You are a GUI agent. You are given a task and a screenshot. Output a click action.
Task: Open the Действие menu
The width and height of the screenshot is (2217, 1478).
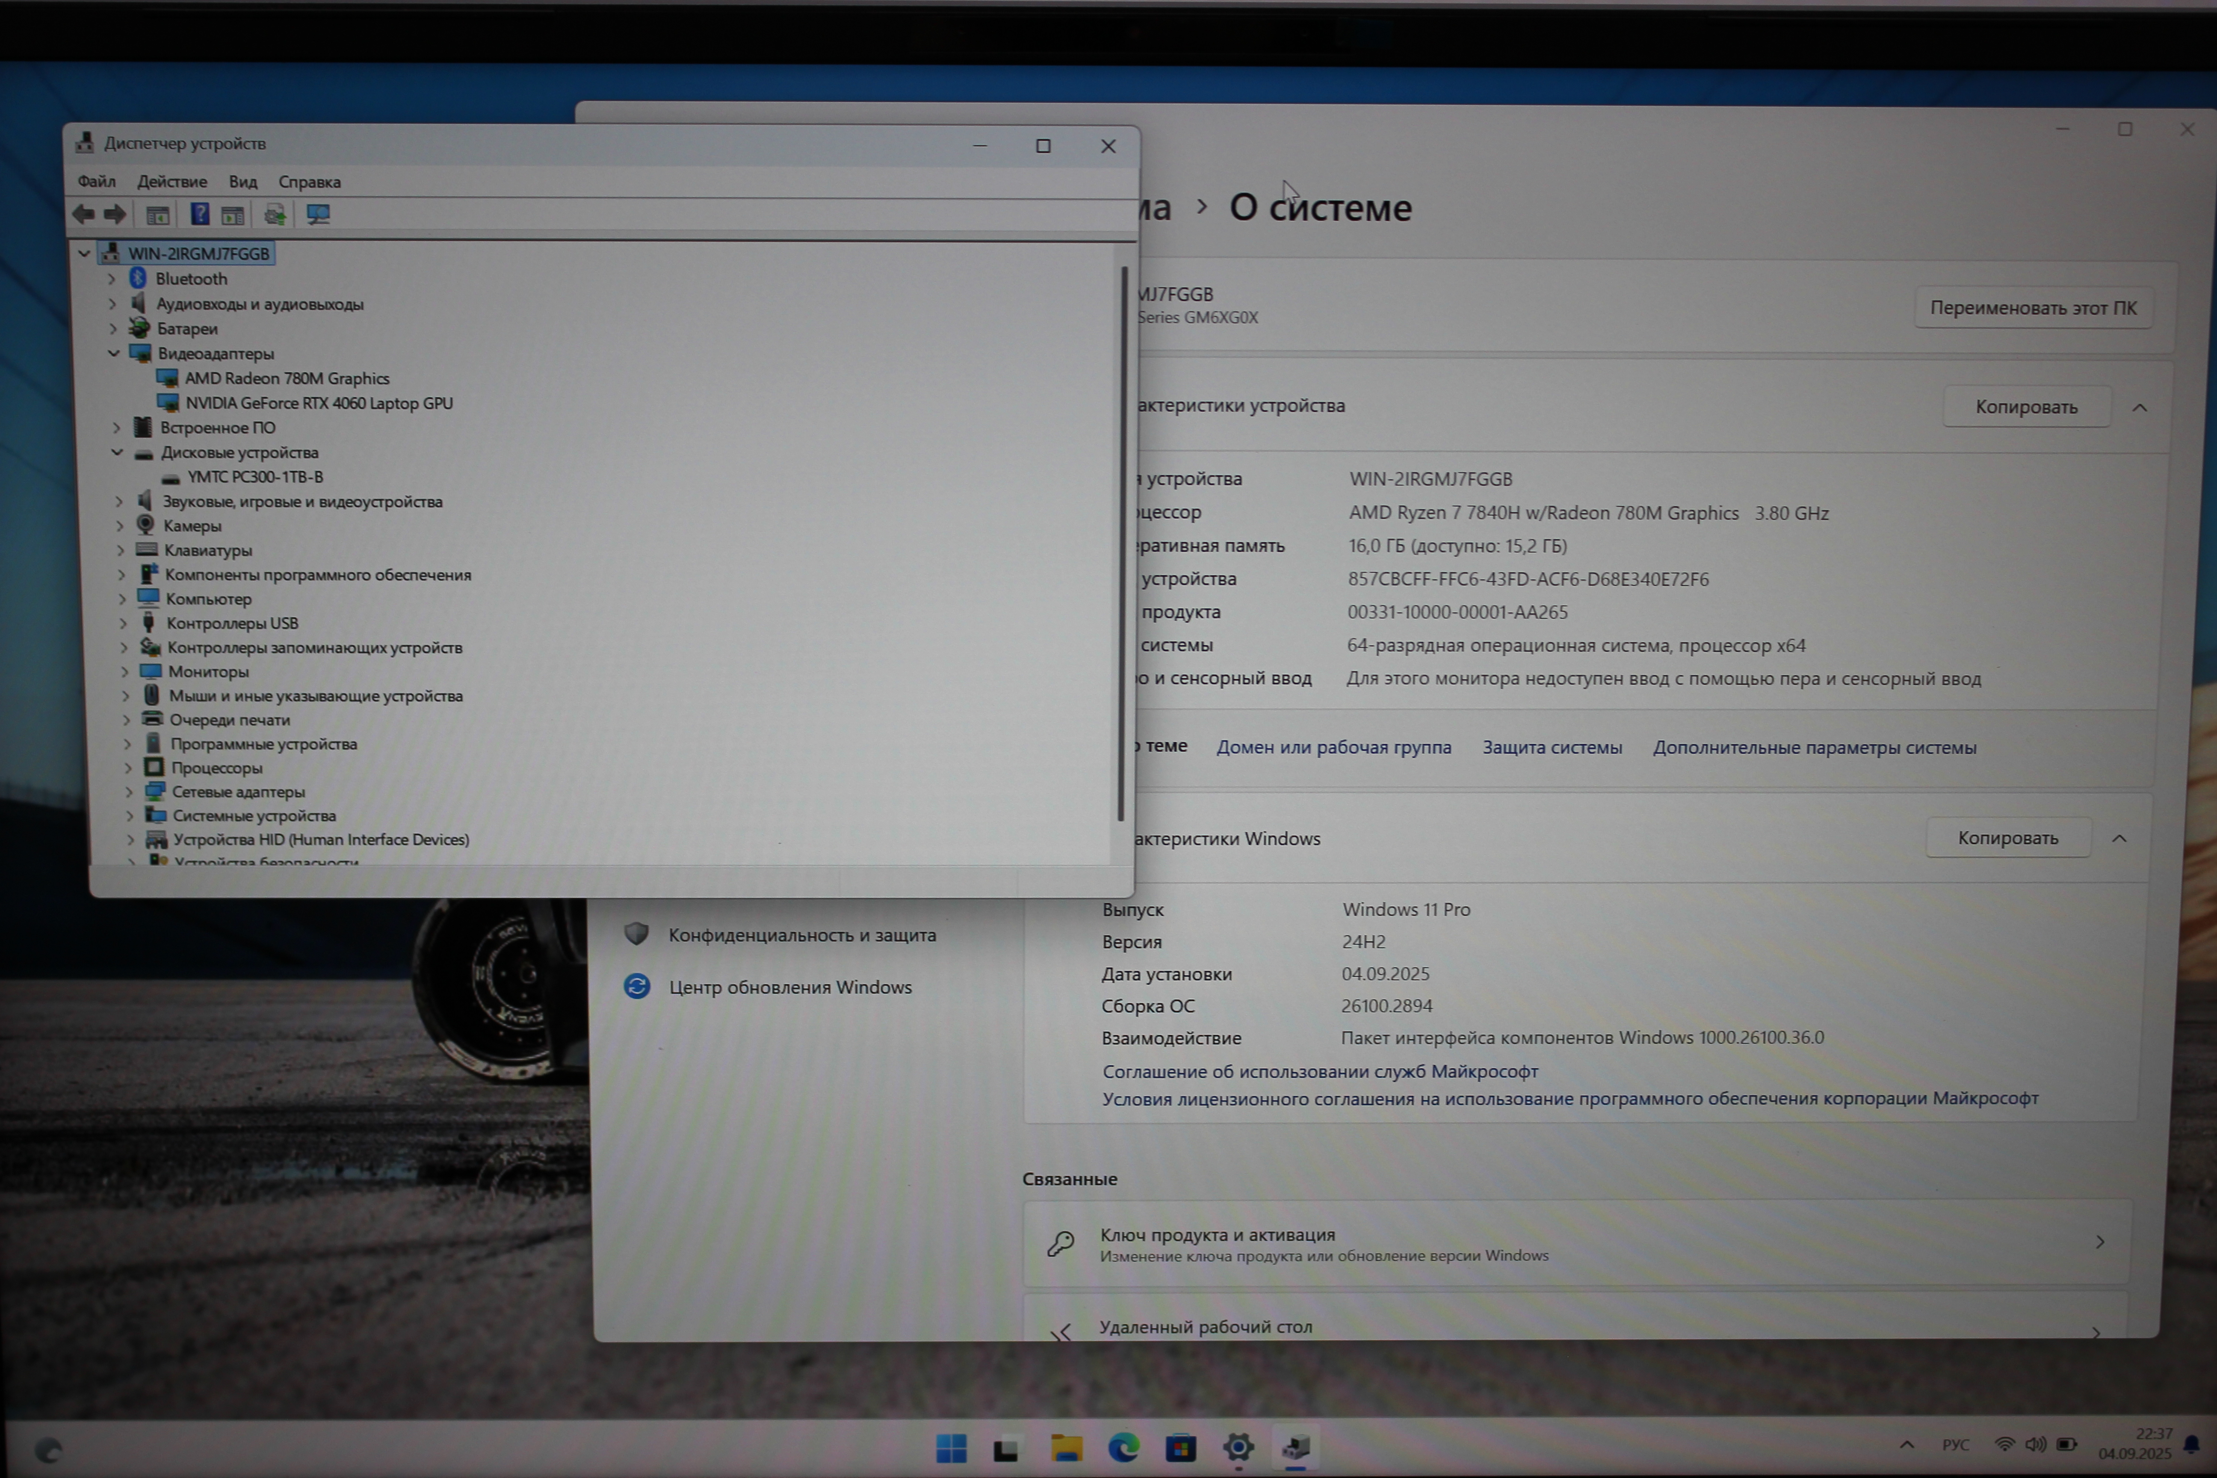(171, 181)
